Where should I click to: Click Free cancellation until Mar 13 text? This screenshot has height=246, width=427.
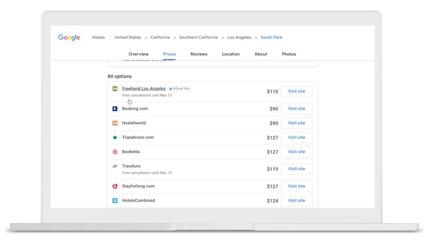pos(147,96)
